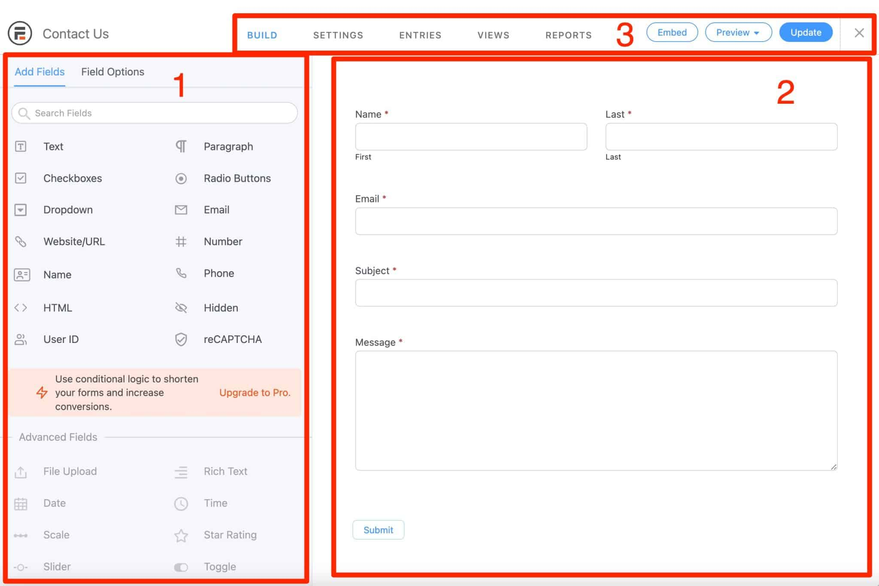Select the reCAPTCHA field icon
Viewport: 879px width, 586px height.
tap(181, 339)
